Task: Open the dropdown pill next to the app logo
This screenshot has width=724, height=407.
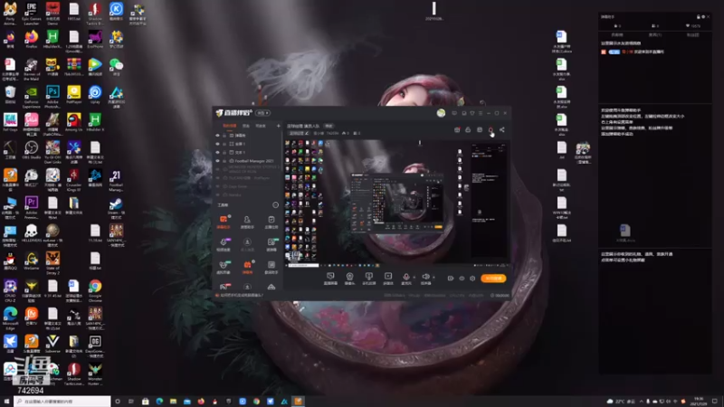Action: pyautogui.click(x=262, y=113)
